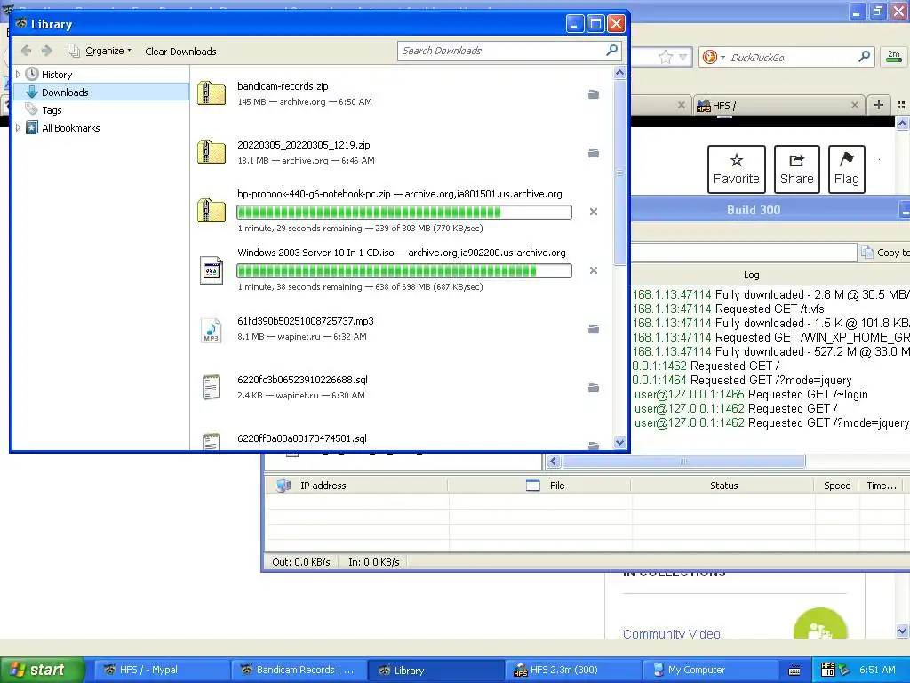Click the Copy to clipboard button in HFS
This screenshot has height=683, width=910.
coord(884,252)
